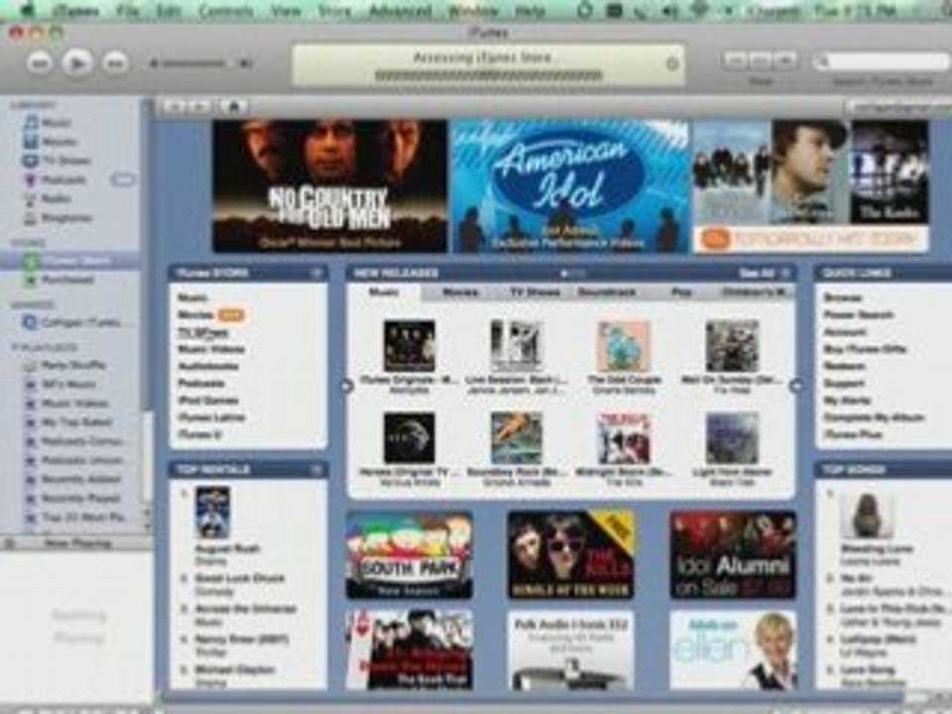Open the Controls menu
The image size is (952, 714).
[x=225, y=11]
